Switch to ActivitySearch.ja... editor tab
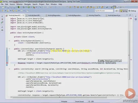The image size is (138, 103). tap(114, 16)
